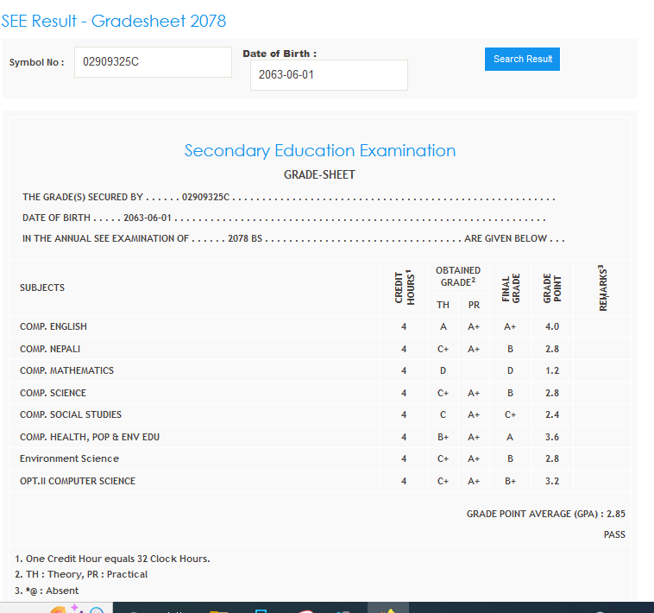Click the SEE Result - Gradesheet 2078 heading

pyautogui.click(x=114, y=21)
